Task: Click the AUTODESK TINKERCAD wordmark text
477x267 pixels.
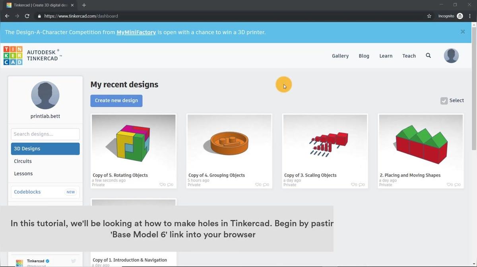Action: pos(44,55)
